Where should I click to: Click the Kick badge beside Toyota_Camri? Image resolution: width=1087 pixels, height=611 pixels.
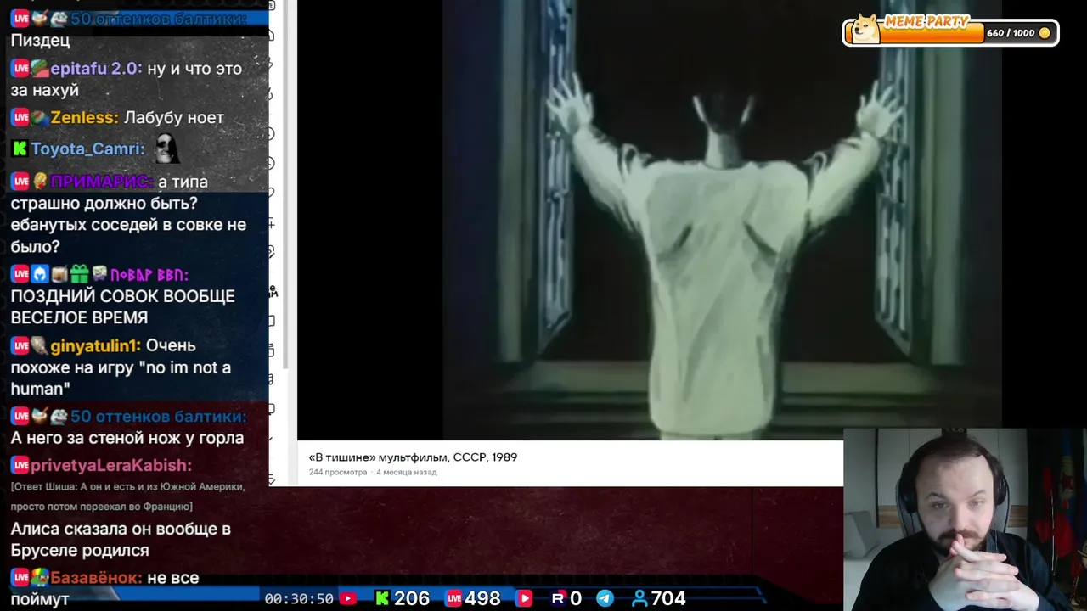(20, 149)
